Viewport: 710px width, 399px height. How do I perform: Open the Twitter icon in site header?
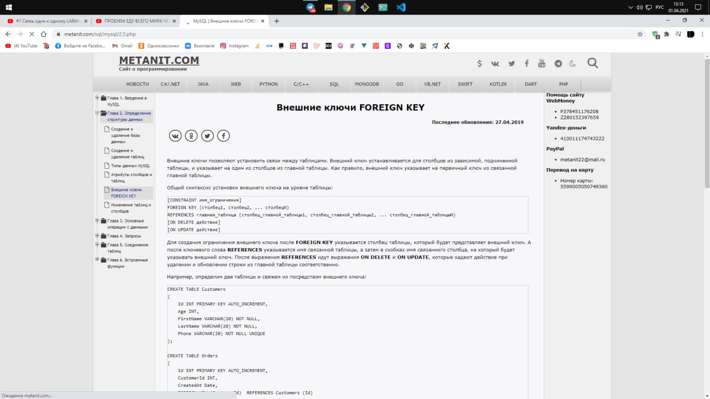[x=511, y=63]
